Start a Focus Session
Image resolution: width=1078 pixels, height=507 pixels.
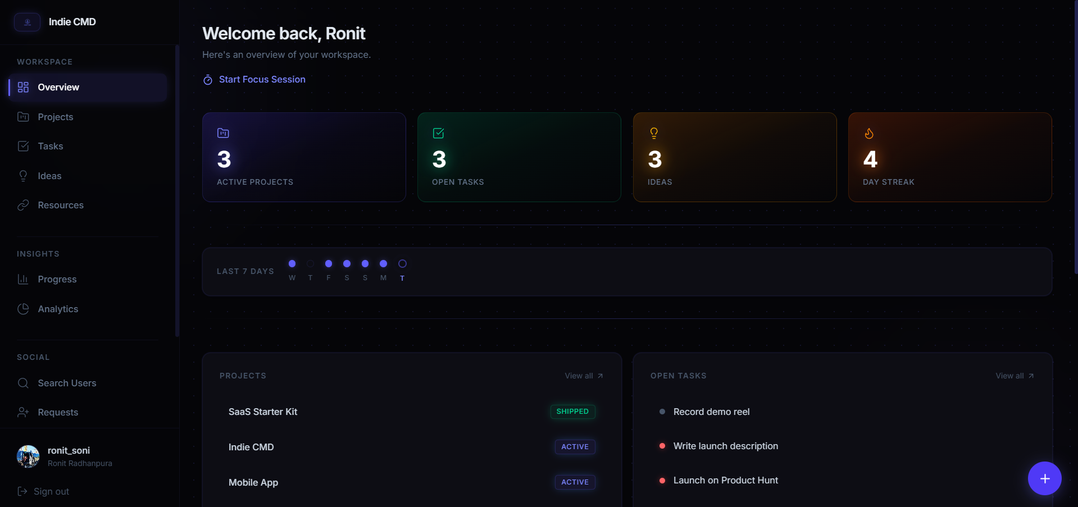pyautogui.click(x=254, y=80)
